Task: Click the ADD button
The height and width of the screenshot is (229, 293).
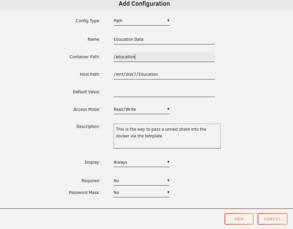Action: (x=239, y=219)
